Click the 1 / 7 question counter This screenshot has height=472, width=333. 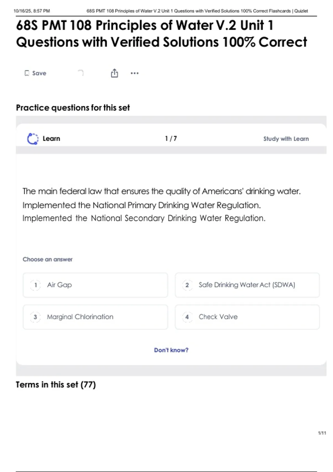tap(171, 139)
